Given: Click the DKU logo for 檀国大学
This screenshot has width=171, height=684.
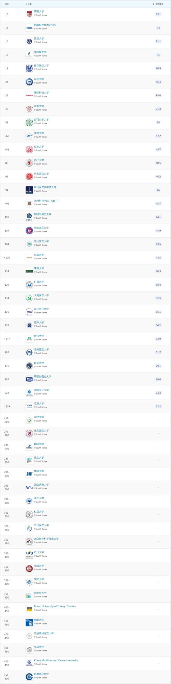Looking at the screenshot, I should click(x=29, y=474).
